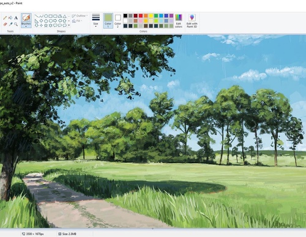Pick lavender from the second palette row
The width and height of the screenshot is (306, 237).
point(171,21)
